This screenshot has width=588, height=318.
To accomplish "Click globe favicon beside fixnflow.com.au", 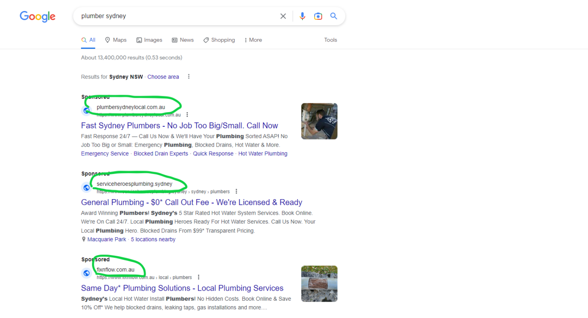I will tap(86, 273).
